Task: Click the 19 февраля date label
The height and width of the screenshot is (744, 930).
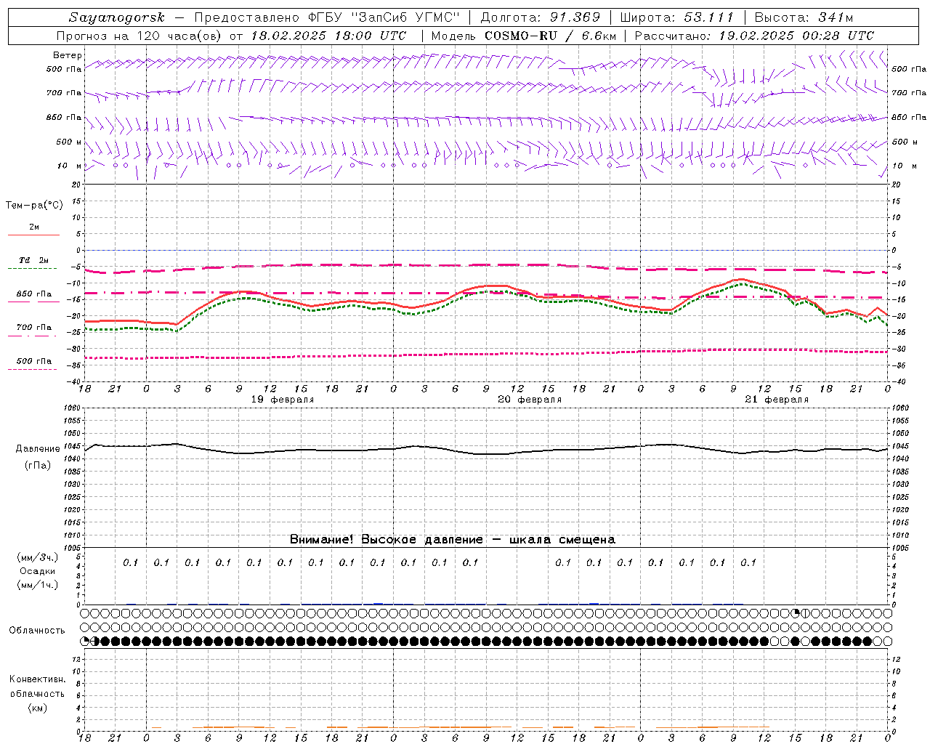Action: point(283,400)
